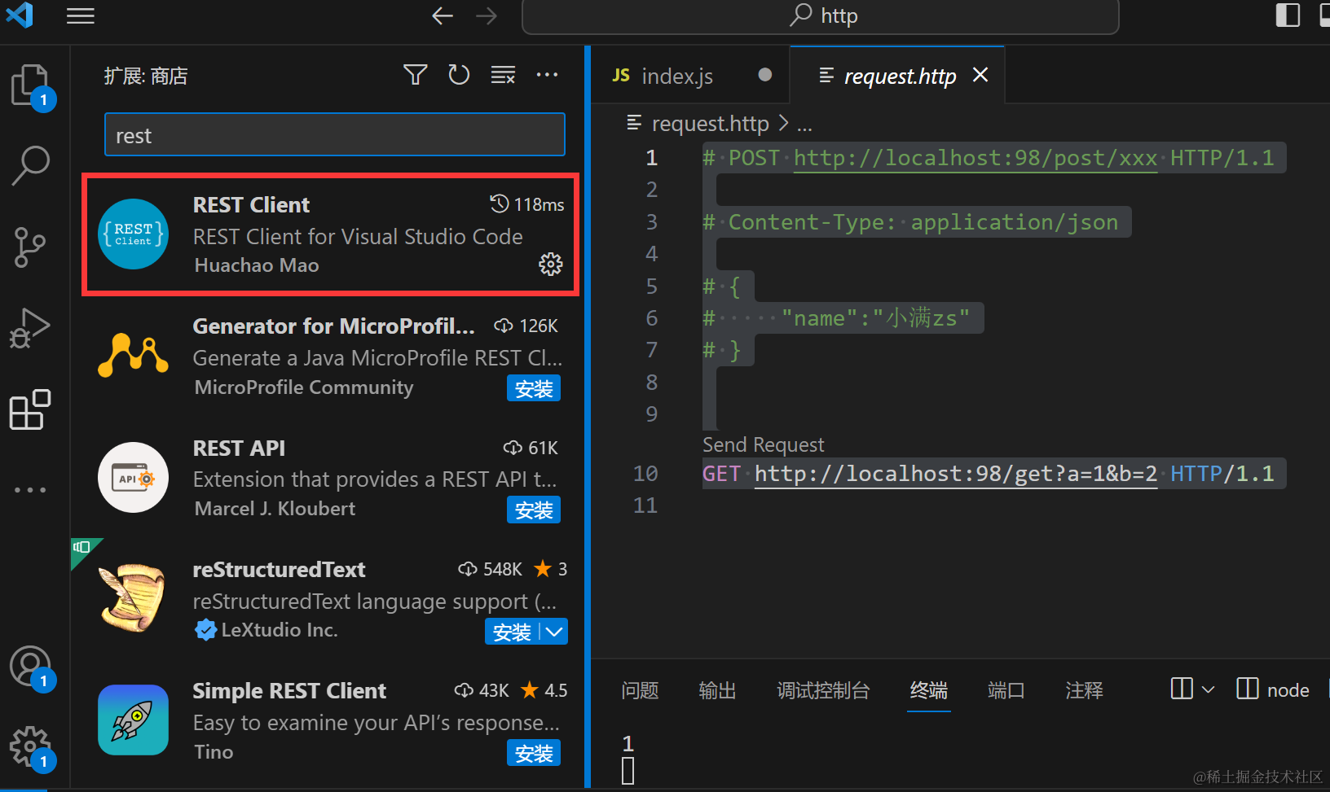
Task: Open the 问题 panel tab
Action: pos(640,690)
